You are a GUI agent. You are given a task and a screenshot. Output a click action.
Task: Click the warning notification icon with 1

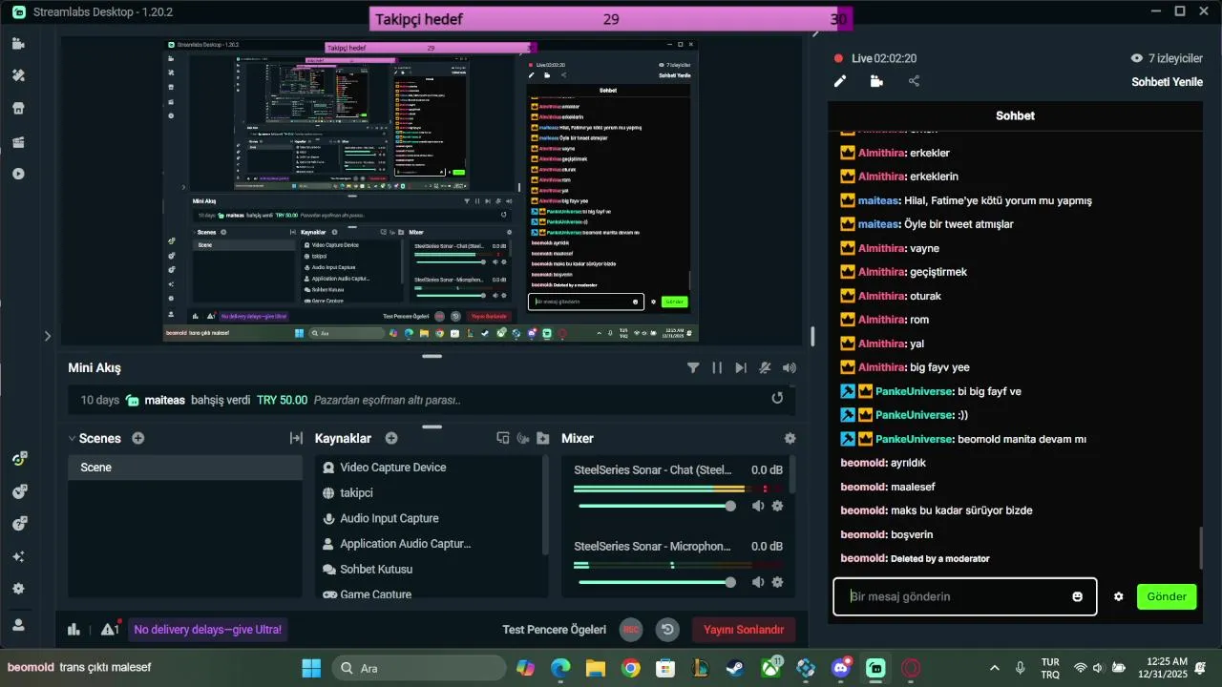(110, 629)
